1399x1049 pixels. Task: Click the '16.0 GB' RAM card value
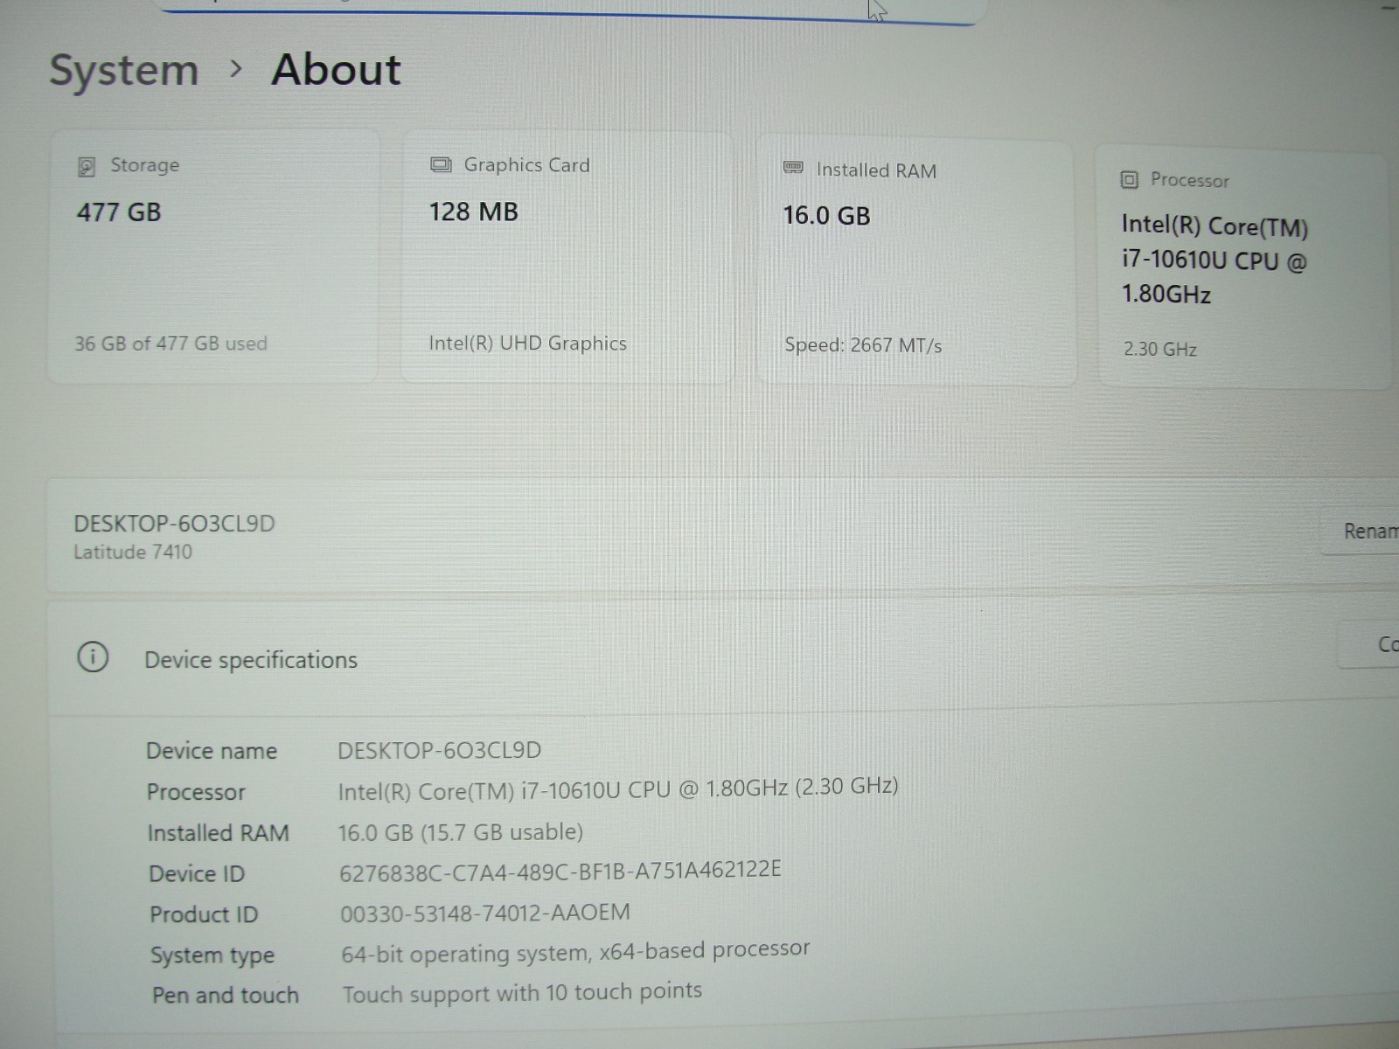(827, 215)
